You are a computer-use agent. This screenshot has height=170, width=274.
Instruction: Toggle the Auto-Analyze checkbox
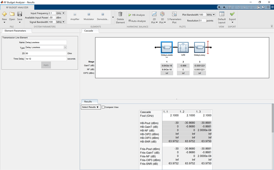click(x=130, y=21)
